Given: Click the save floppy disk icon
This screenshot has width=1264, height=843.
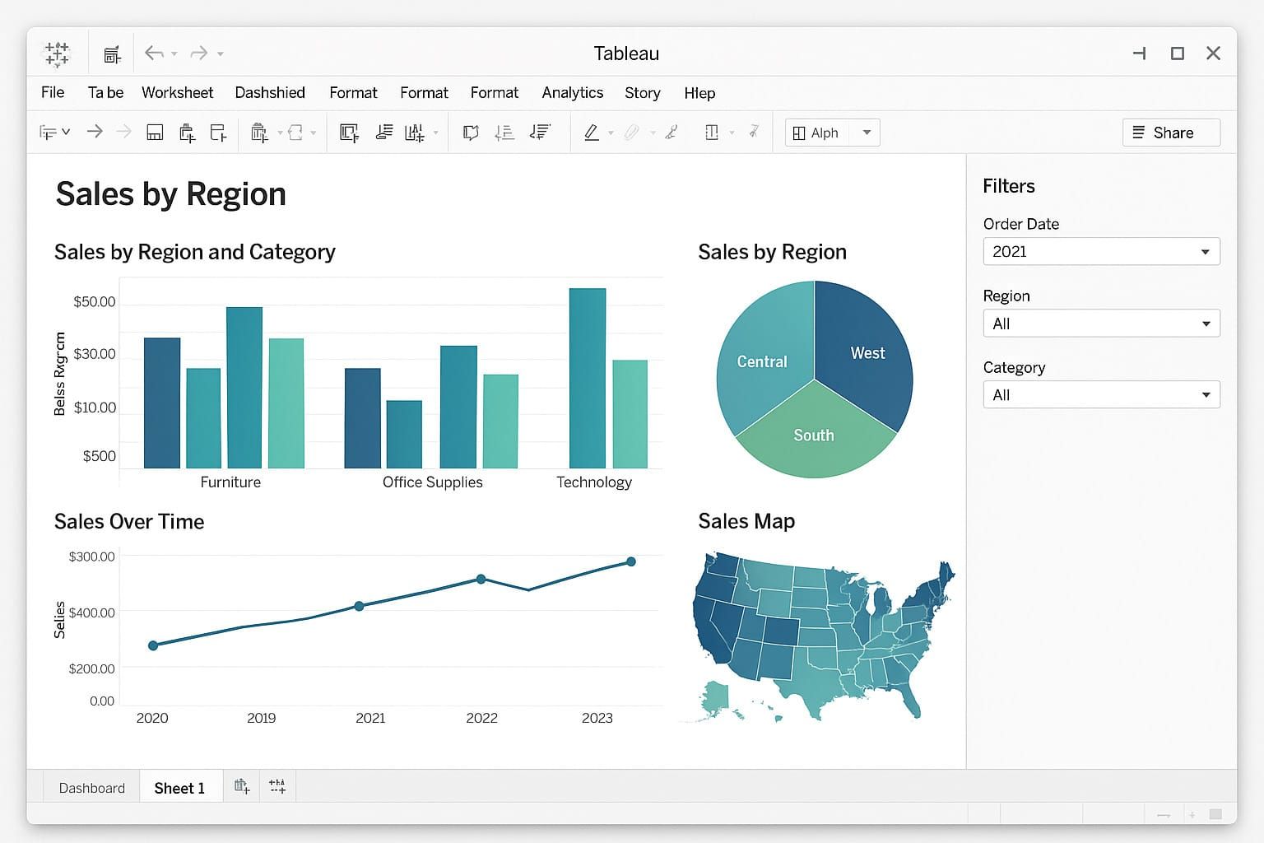Looking at the screenshot, I should click(x=155, y=133).
